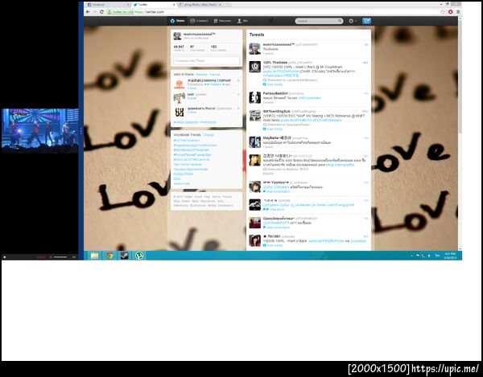Click the SMTownEngSub avatar

[x=254, y=115]
